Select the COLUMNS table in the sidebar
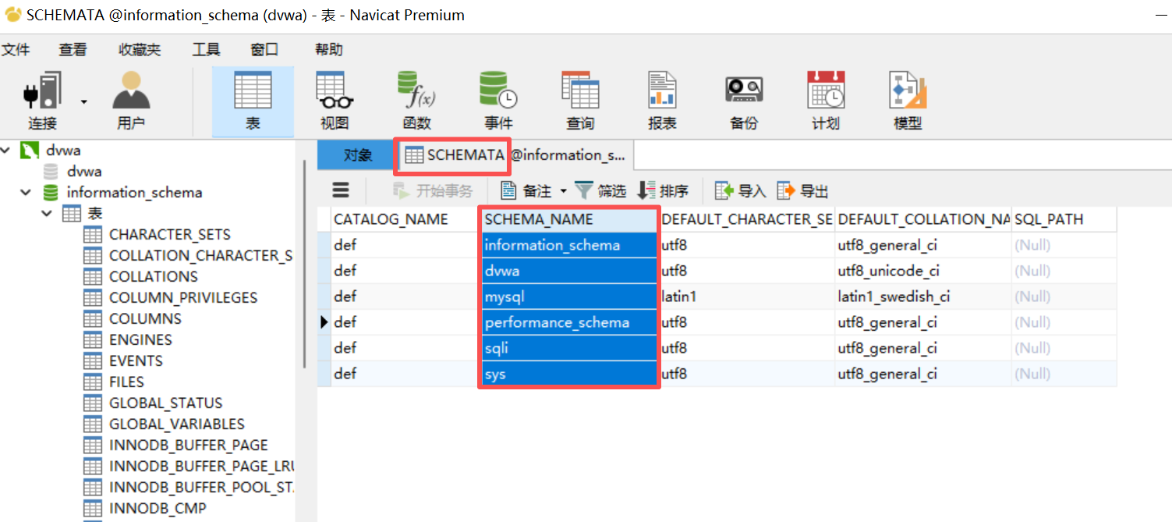Viewport: 1172px width, 522px height. (x=144, y=318)
